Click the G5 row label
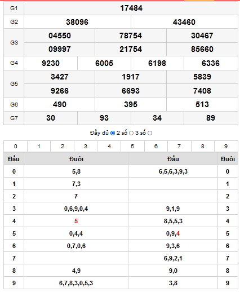The width and height of the screenshot is (240, 292). (x=14, y=83)
